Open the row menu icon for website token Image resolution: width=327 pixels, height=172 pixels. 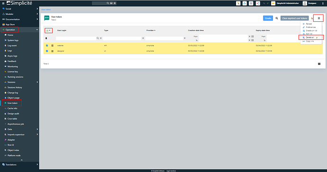52,45
